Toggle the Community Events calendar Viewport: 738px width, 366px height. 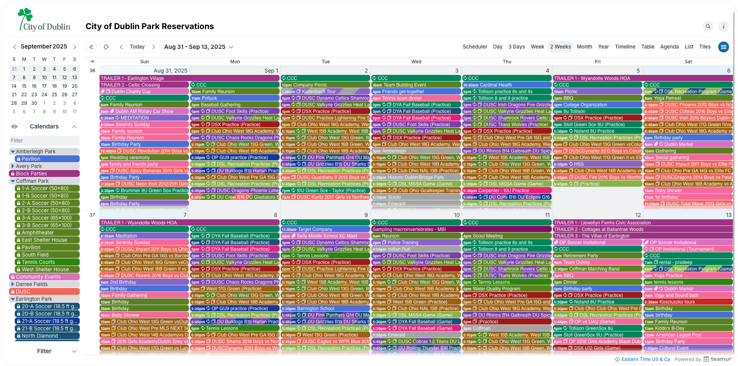(x=44, y=277)
